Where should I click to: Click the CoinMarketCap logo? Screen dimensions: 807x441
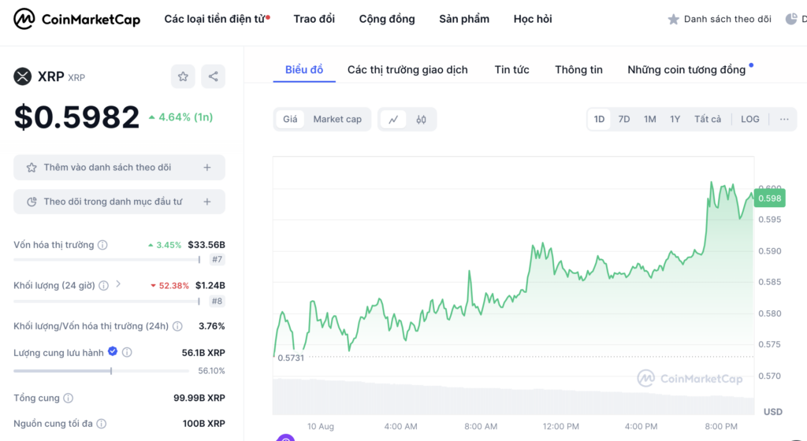pos(76,19)
